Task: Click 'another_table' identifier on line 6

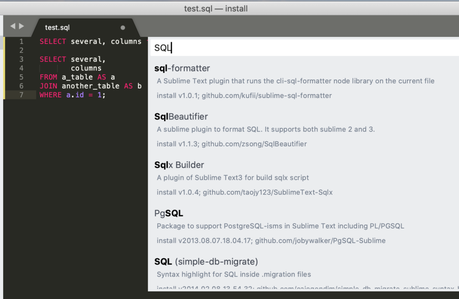Action: pos(91,86)
